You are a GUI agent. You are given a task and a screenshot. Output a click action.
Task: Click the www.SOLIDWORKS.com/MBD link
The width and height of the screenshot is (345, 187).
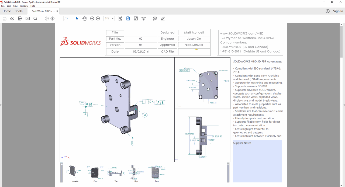[x=242, y=33]
